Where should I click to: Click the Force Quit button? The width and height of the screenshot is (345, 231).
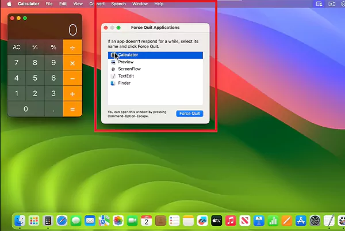pos(189,113)
